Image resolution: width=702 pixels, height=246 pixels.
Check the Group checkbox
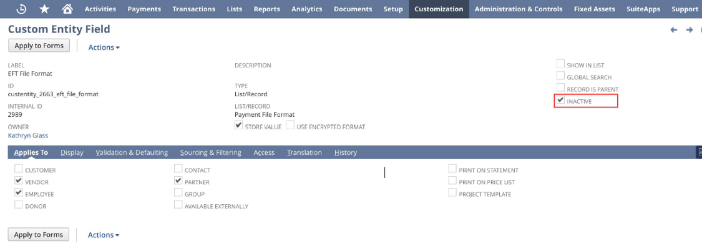coord(178,193)
